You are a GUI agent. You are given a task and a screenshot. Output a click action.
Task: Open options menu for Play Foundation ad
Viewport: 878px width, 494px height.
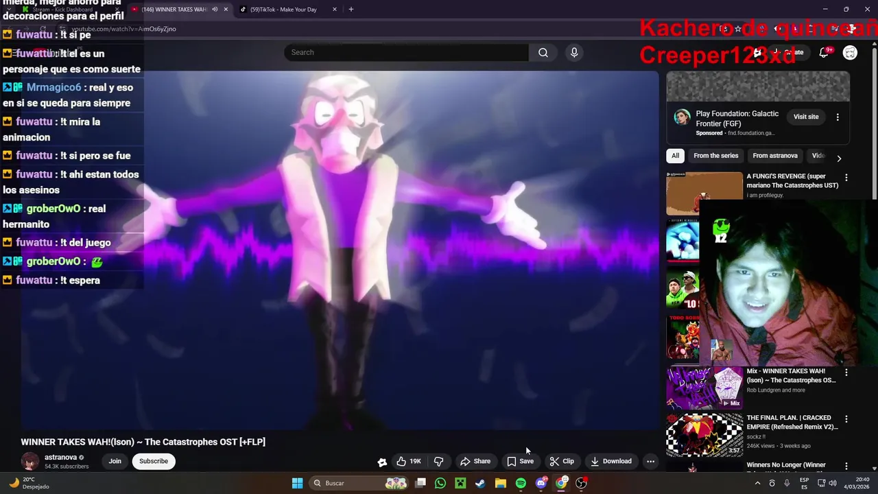tap(838, 117)
